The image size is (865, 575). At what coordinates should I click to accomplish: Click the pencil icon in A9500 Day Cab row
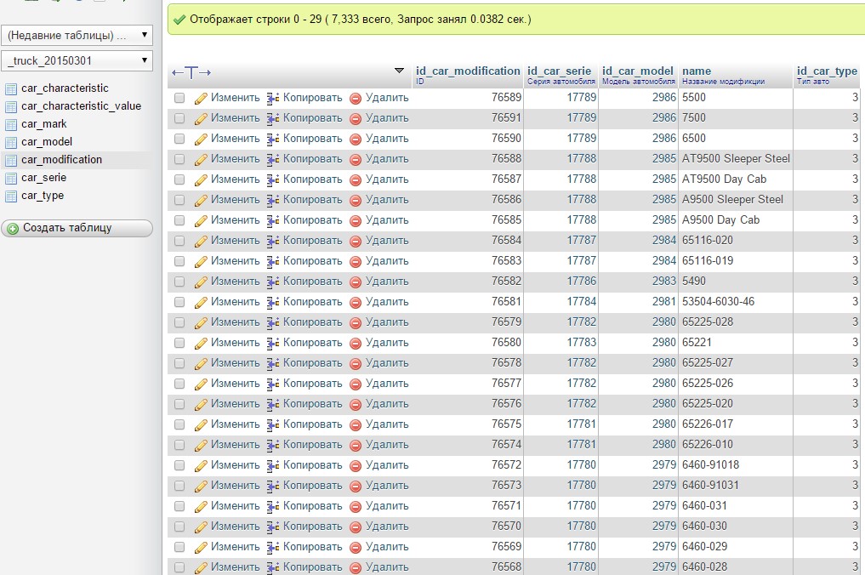pos(201,221)
